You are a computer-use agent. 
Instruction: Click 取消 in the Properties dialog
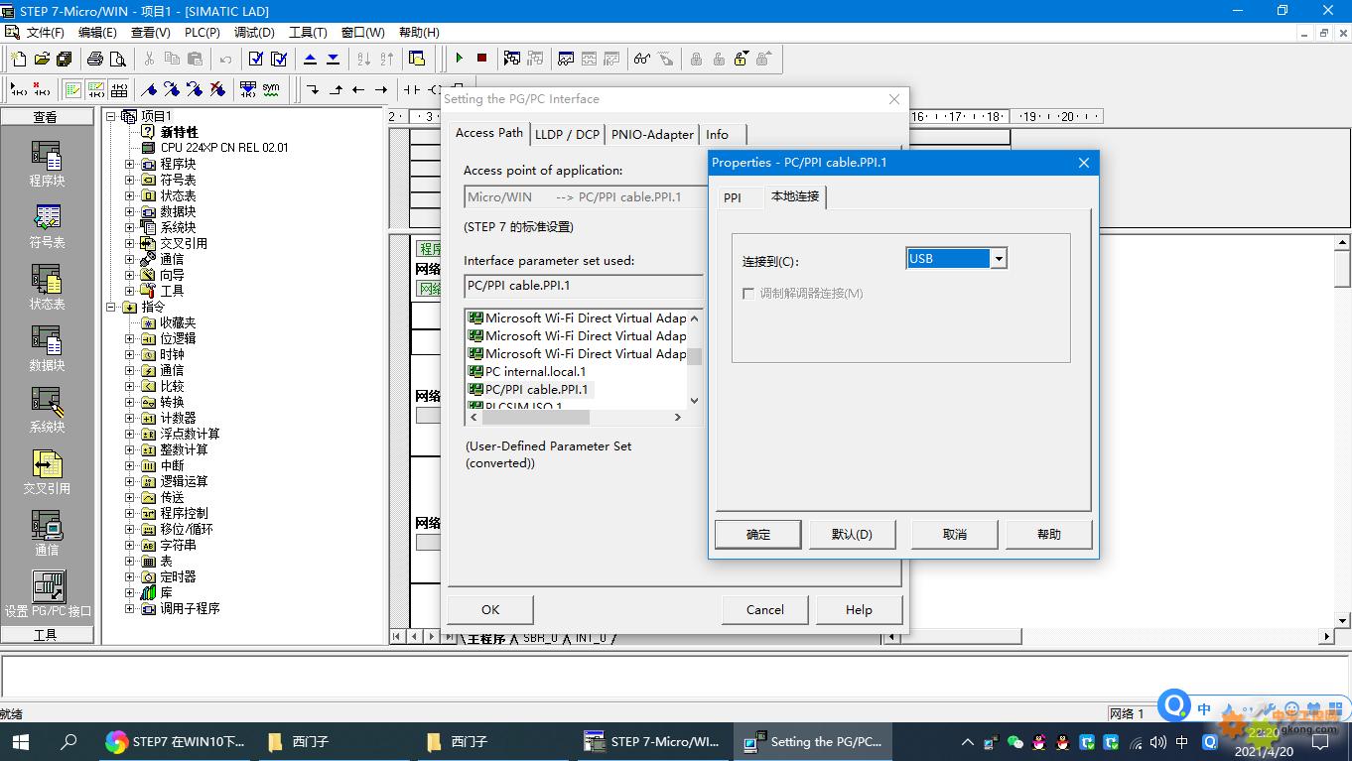954,534
